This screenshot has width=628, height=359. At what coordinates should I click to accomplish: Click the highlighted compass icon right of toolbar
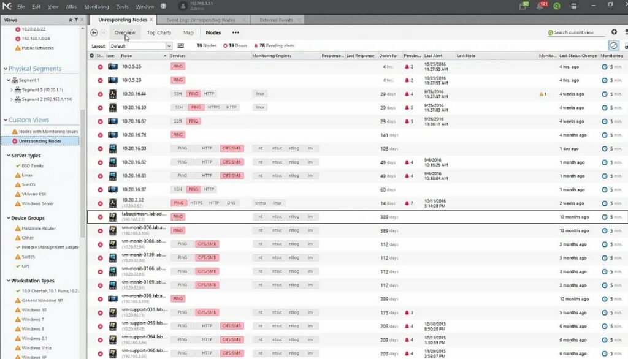click(x=613, y=45)
